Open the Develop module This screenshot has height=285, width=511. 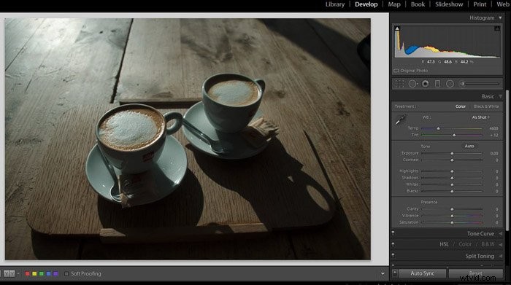(x=366, y=4)
